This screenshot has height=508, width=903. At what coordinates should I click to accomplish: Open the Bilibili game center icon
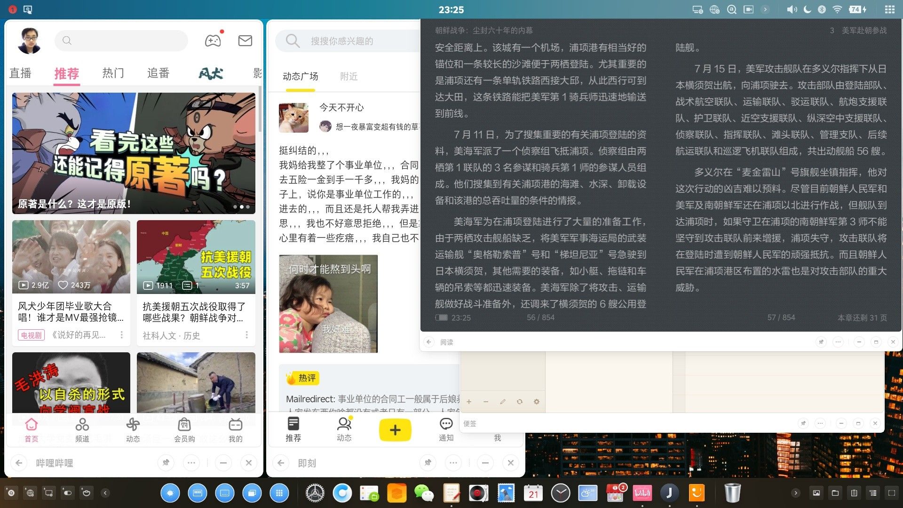[x=213, y=41]
